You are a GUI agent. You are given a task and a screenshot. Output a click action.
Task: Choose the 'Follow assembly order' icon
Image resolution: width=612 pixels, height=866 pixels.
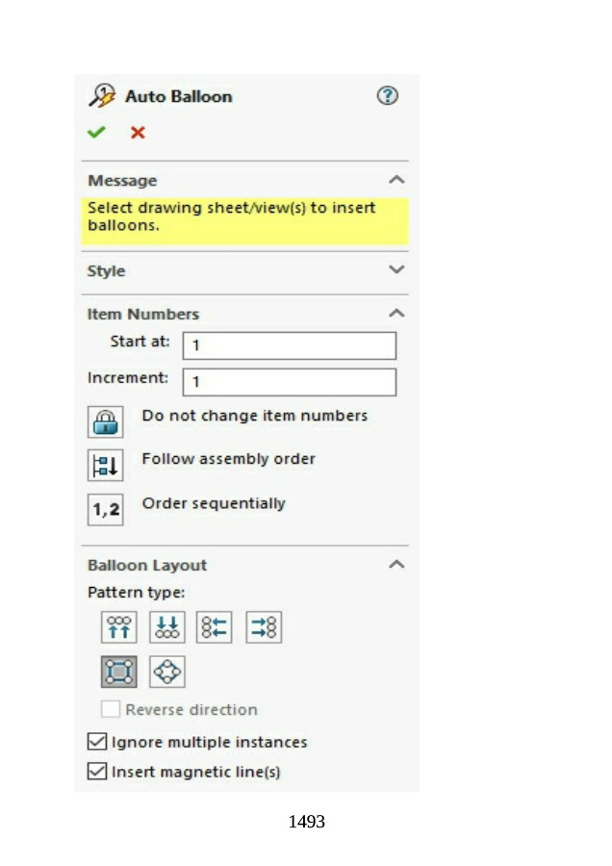coord(106,465)
